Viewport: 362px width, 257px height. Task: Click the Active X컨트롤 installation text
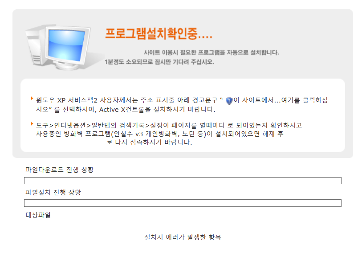[157, 110]
